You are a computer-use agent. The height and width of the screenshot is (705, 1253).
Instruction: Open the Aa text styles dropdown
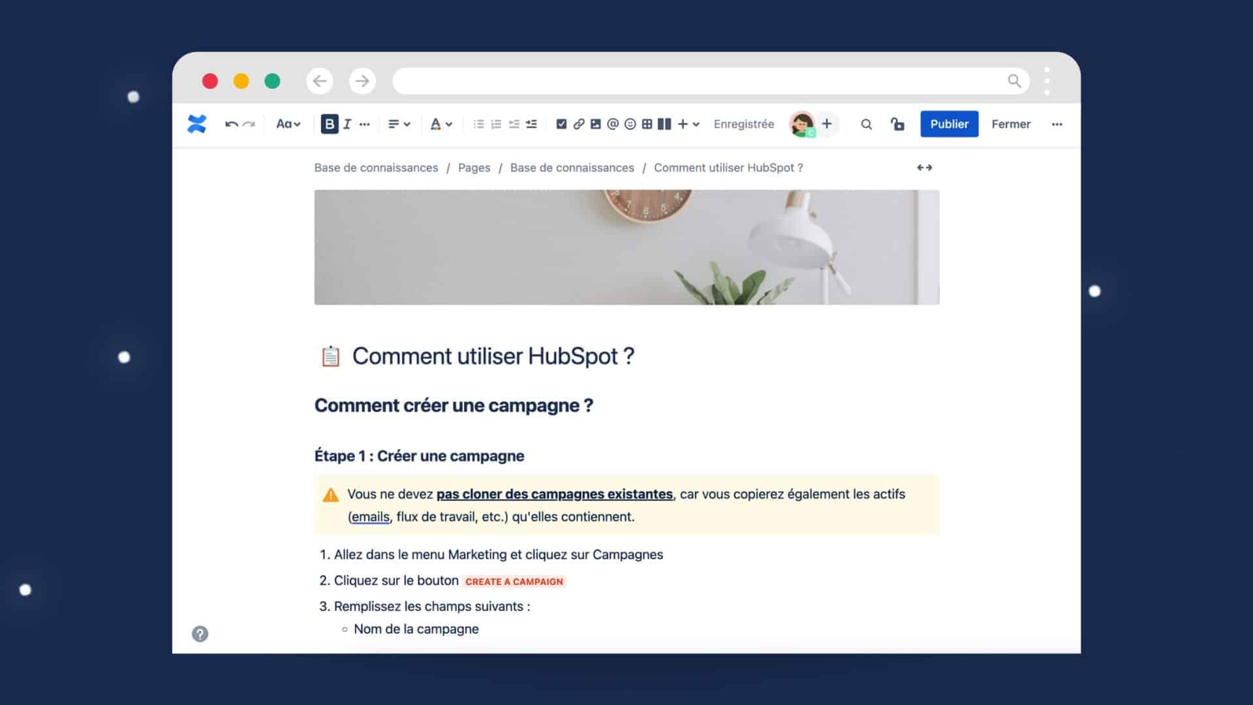(x=288, y=124)
